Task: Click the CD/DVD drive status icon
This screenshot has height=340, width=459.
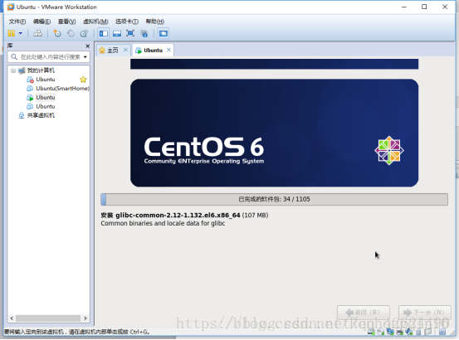Action: (380, 332)
